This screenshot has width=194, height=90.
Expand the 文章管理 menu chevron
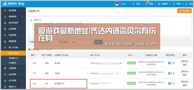click(22, 68)
